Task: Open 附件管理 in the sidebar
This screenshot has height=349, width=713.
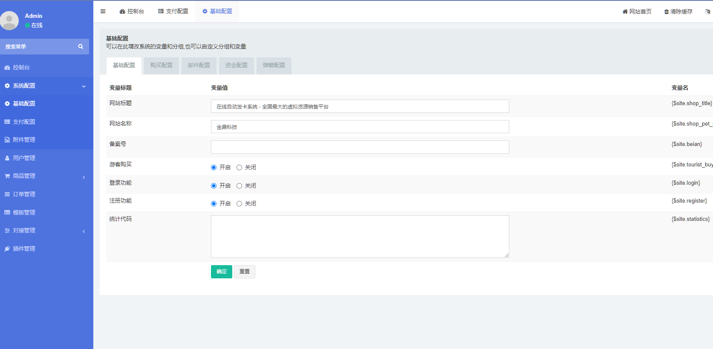Action: [24, 140]
